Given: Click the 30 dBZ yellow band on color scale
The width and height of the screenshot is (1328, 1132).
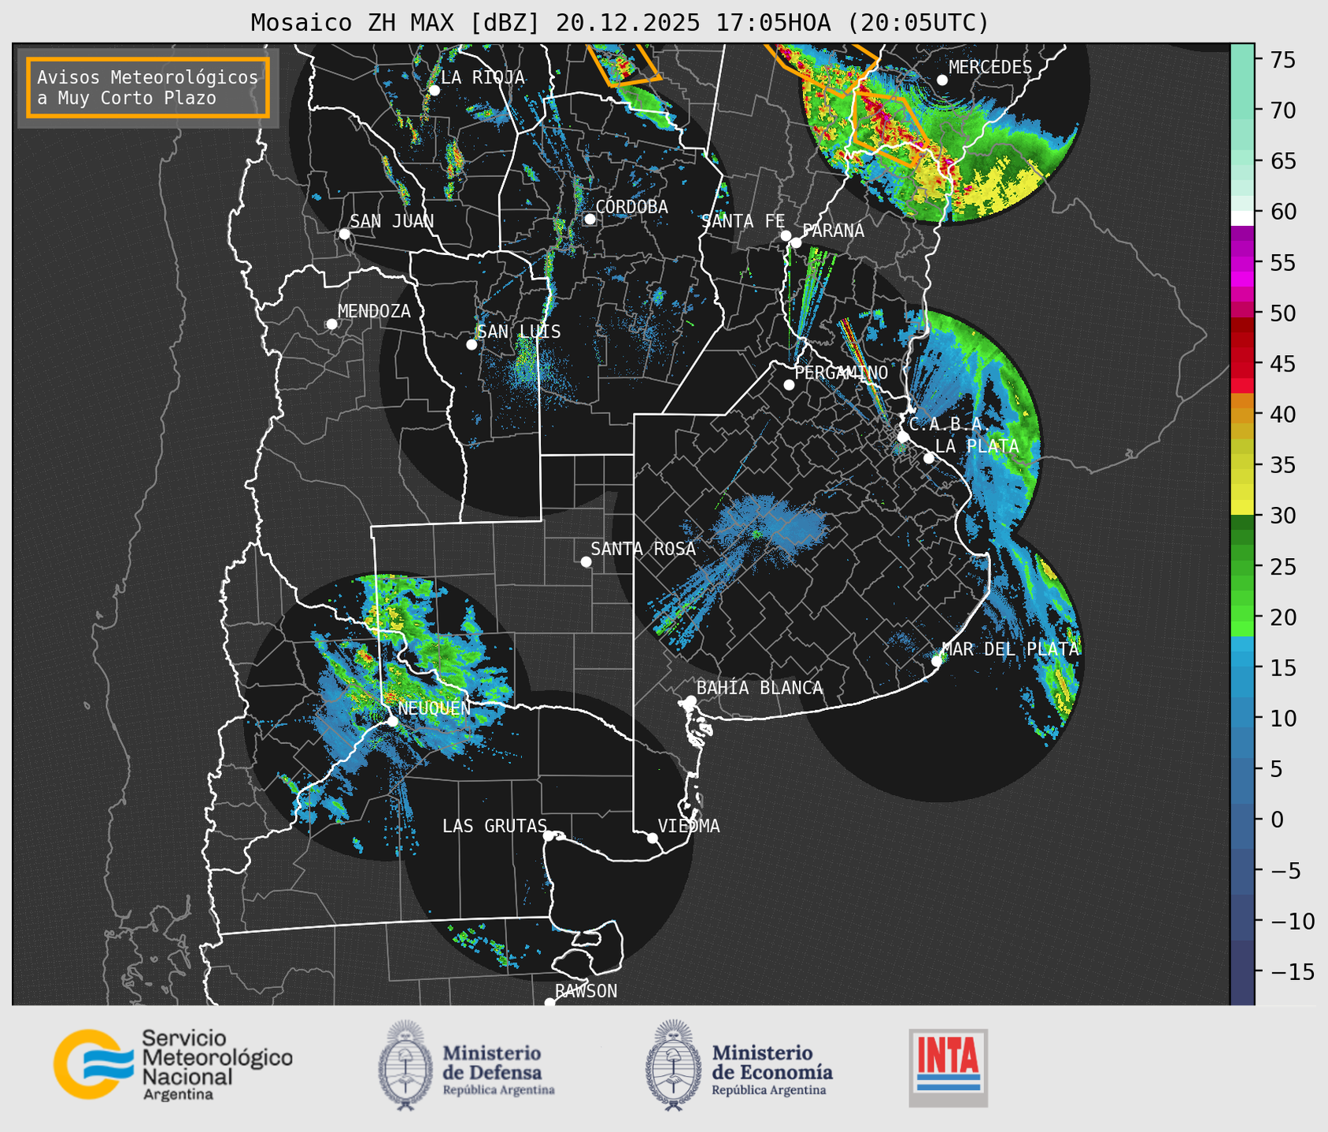Looking at the screenshot, I should click(1242, 508).
